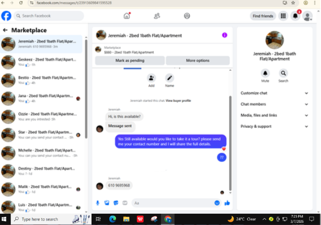Expand Media, files and links section
The height and width of the screenshot is (225, 321).
point(274,115)
